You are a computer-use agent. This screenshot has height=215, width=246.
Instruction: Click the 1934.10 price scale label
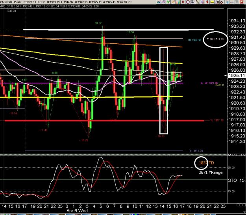[x=237, y=21]
